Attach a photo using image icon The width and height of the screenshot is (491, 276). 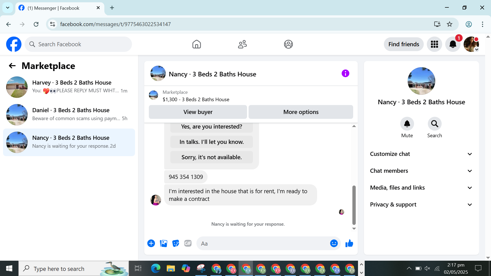coord(163,243)
